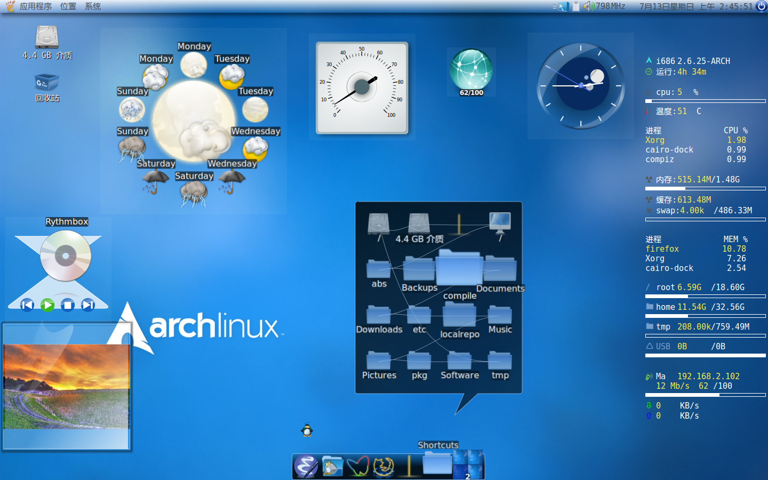Launch Firefox from the dock

click(x=383, y=467)
